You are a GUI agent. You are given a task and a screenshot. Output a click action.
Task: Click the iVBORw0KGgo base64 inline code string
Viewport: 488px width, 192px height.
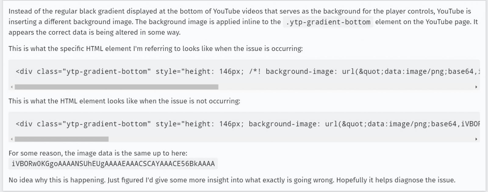pos(113,164)
